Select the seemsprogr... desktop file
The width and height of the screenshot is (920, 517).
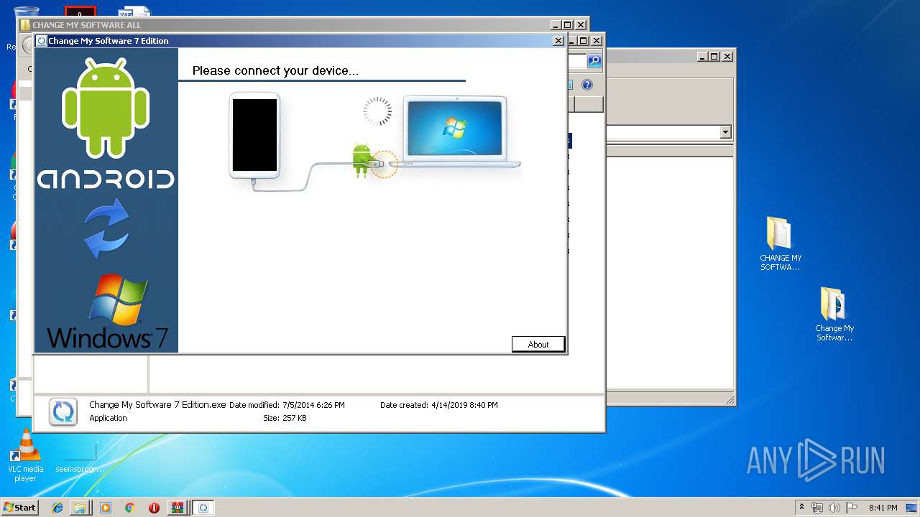[80, 458]
